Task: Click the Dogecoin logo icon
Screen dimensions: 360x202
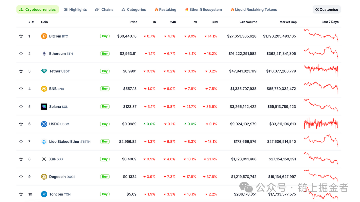Action: [x=44, y=177]
